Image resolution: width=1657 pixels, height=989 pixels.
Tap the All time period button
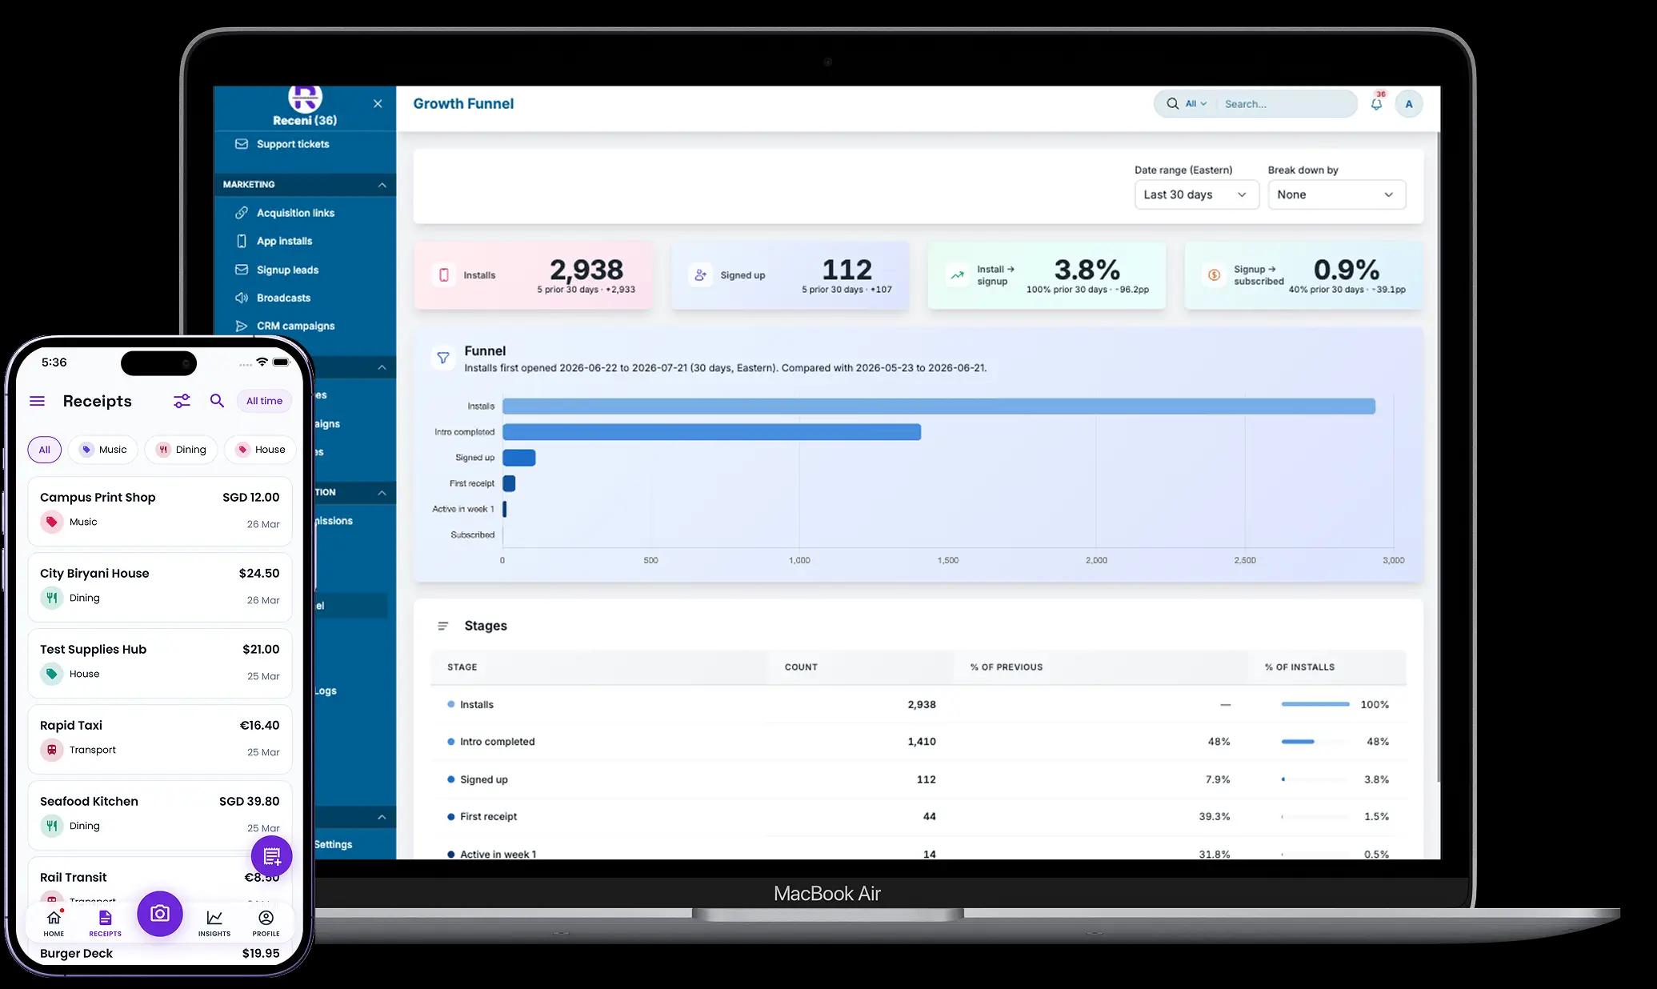pos(264,401)
